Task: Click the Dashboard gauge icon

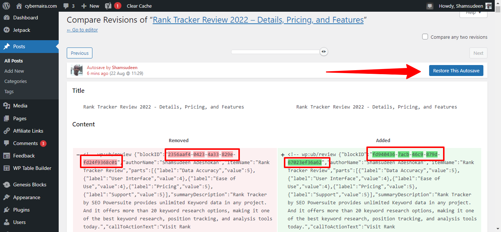Action: coord(7,18)
